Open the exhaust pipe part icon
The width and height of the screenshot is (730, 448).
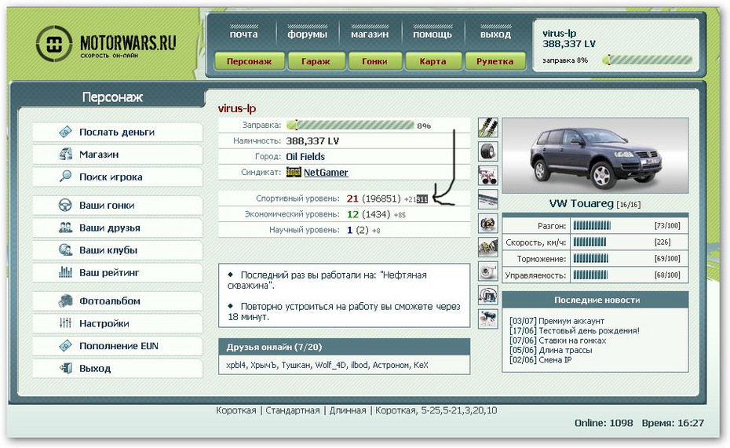pos(488,199)
